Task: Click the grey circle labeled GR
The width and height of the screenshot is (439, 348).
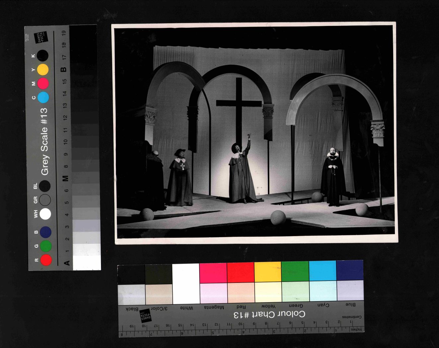Action: [x=45, y=200]
